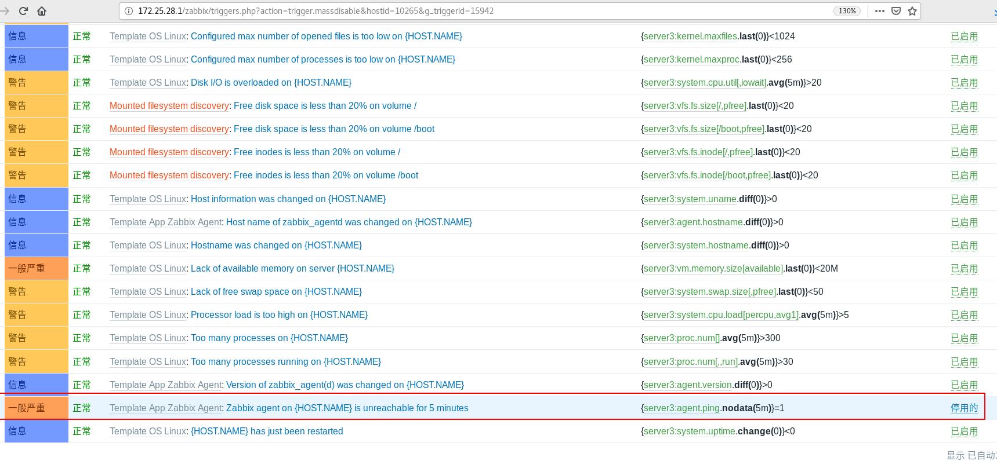Toggle 已启用 status for zabbix_agent(d) version changed trigger
The width and height of the screenshot is (997, 461).
[964, 385]
